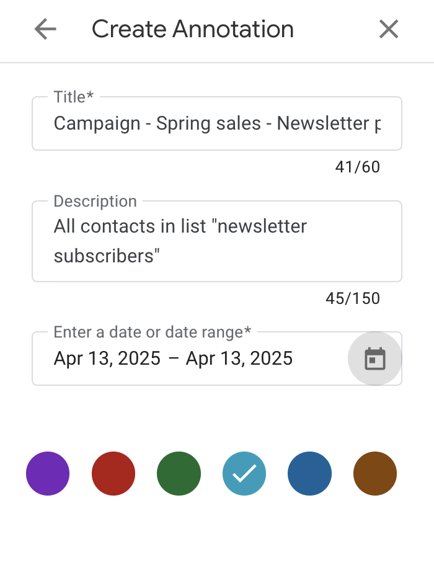Click the checked light blue color swatch
Image resolution: width=434 pixels, height=588 pixels.
tap(244, 473)
